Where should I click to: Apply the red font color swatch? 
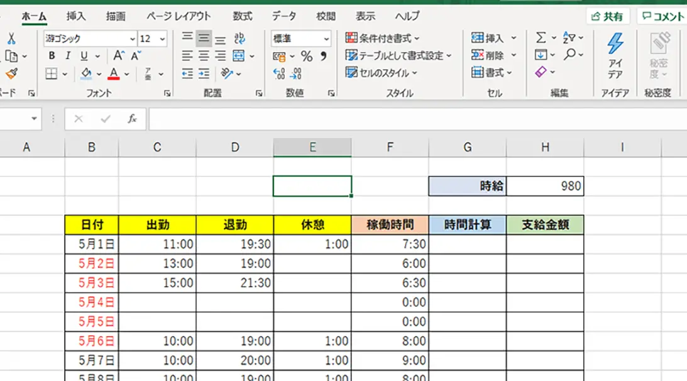pos(114,74)
